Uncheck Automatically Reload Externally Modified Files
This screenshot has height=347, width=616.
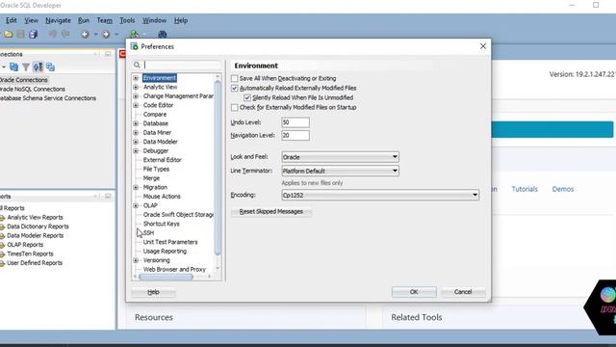(x=235, y=88)
